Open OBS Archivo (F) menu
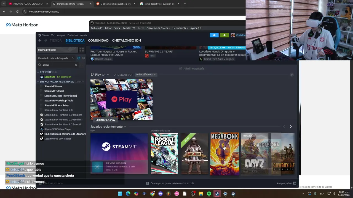353x198 pixels. coord(96,28)
